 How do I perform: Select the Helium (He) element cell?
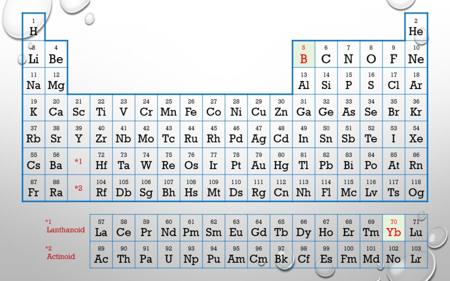click(416, 27)
